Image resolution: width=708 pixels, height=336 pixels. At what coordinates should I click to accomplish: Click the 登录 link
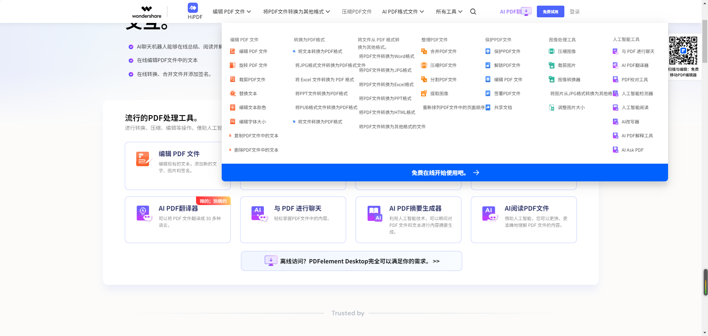tap(575, 12)
